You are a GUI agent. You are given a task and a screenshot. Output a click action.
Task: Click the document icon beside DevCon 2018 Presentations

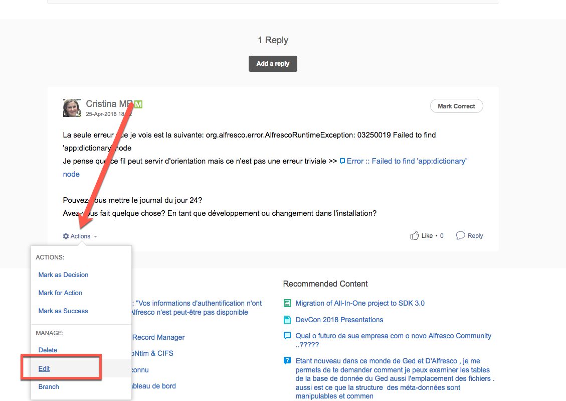click(x=287, y=320)
